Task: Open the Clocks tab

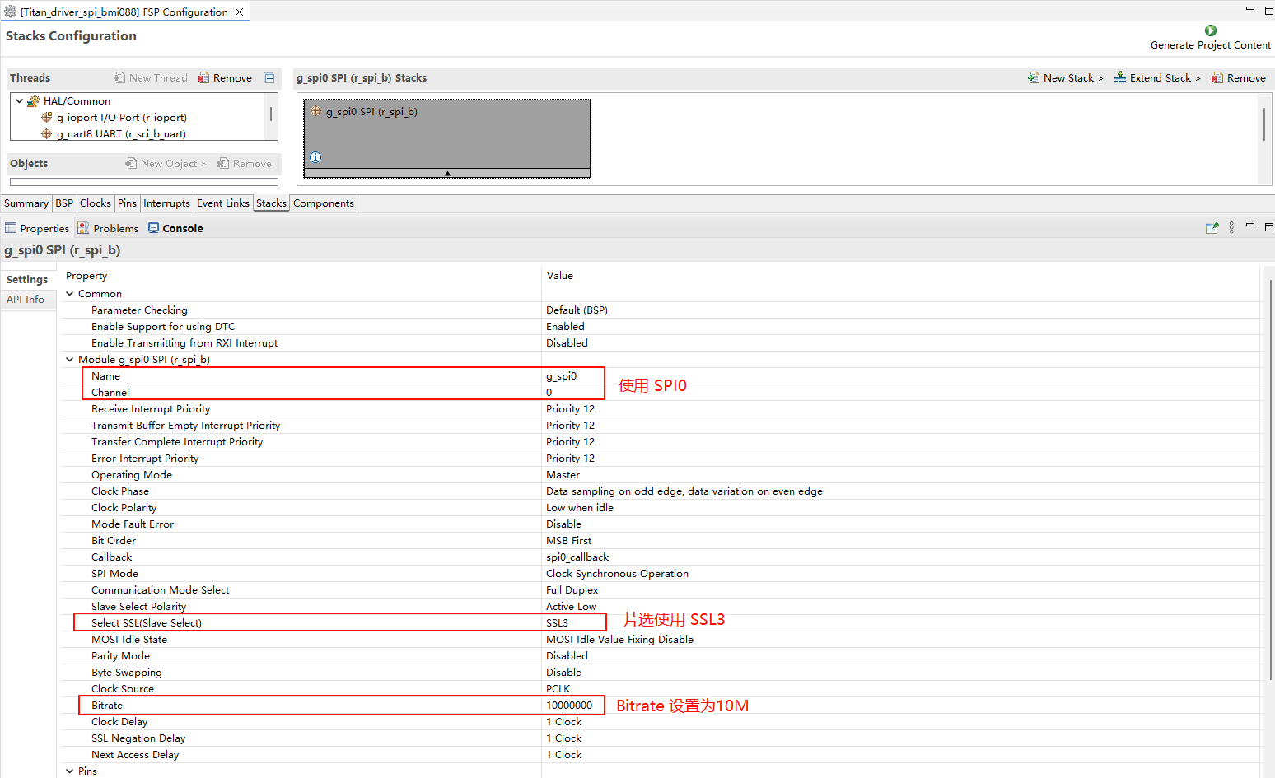Action: coord(96,203)
